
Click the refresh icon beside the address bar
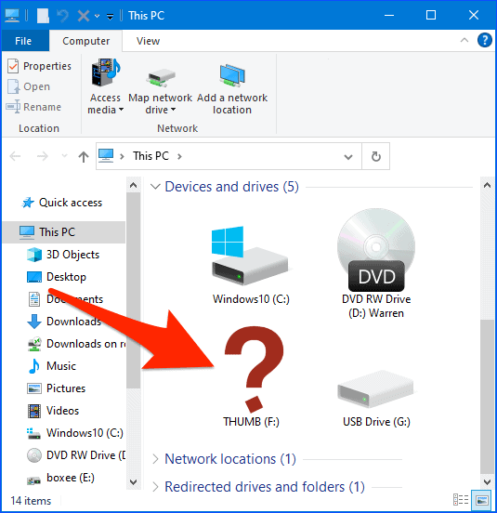(x=376, y=156)
